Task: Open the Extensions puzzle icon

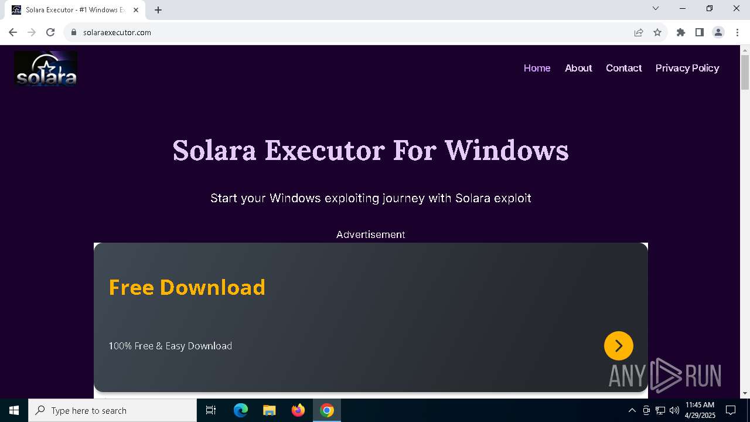Action: [681, 32]
